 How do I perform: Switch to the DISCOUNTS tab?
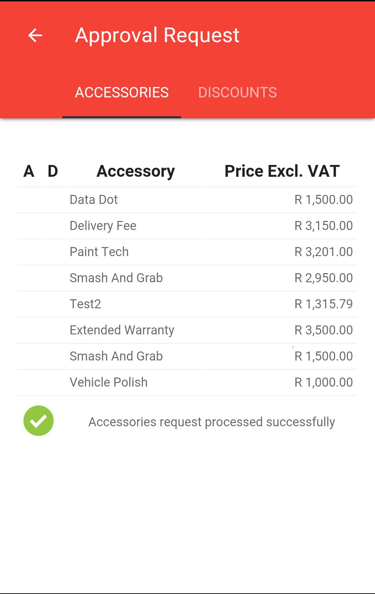point(237,93)
